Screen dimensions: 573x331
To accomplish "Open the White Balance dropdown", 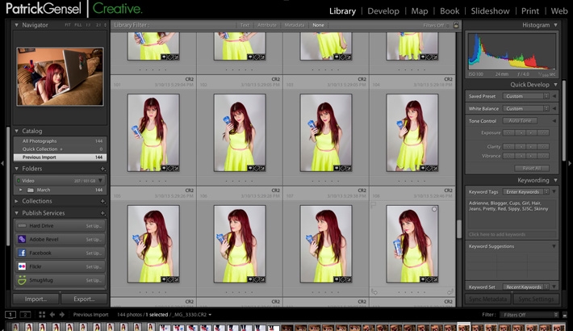I will coord(526,109).
